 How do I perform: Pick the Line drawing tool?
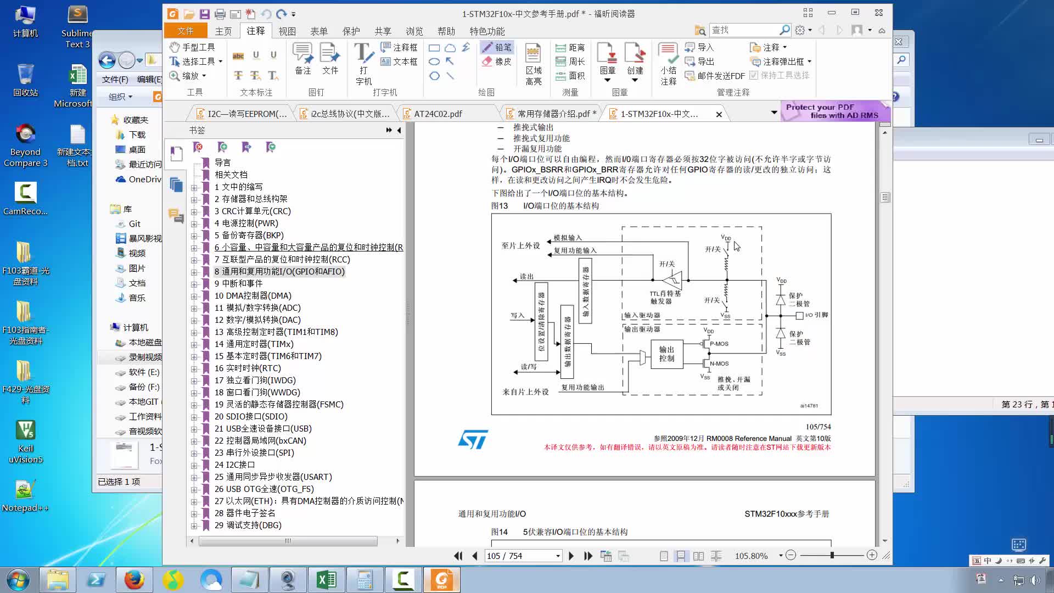450,76
